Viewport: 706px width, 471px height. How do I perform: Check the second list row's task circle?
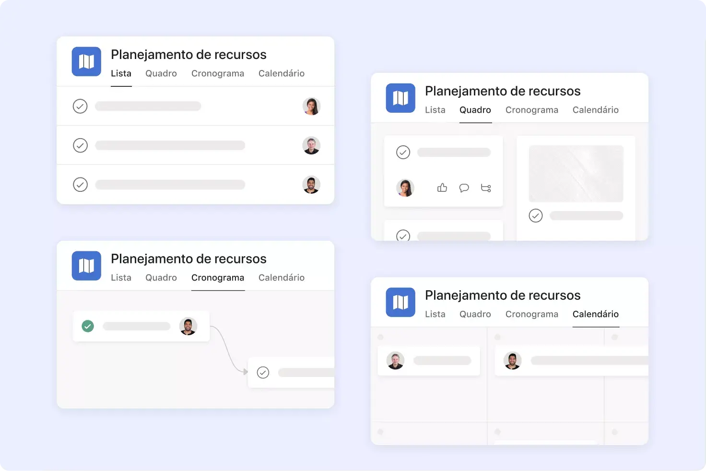click(x=80, y=145)
